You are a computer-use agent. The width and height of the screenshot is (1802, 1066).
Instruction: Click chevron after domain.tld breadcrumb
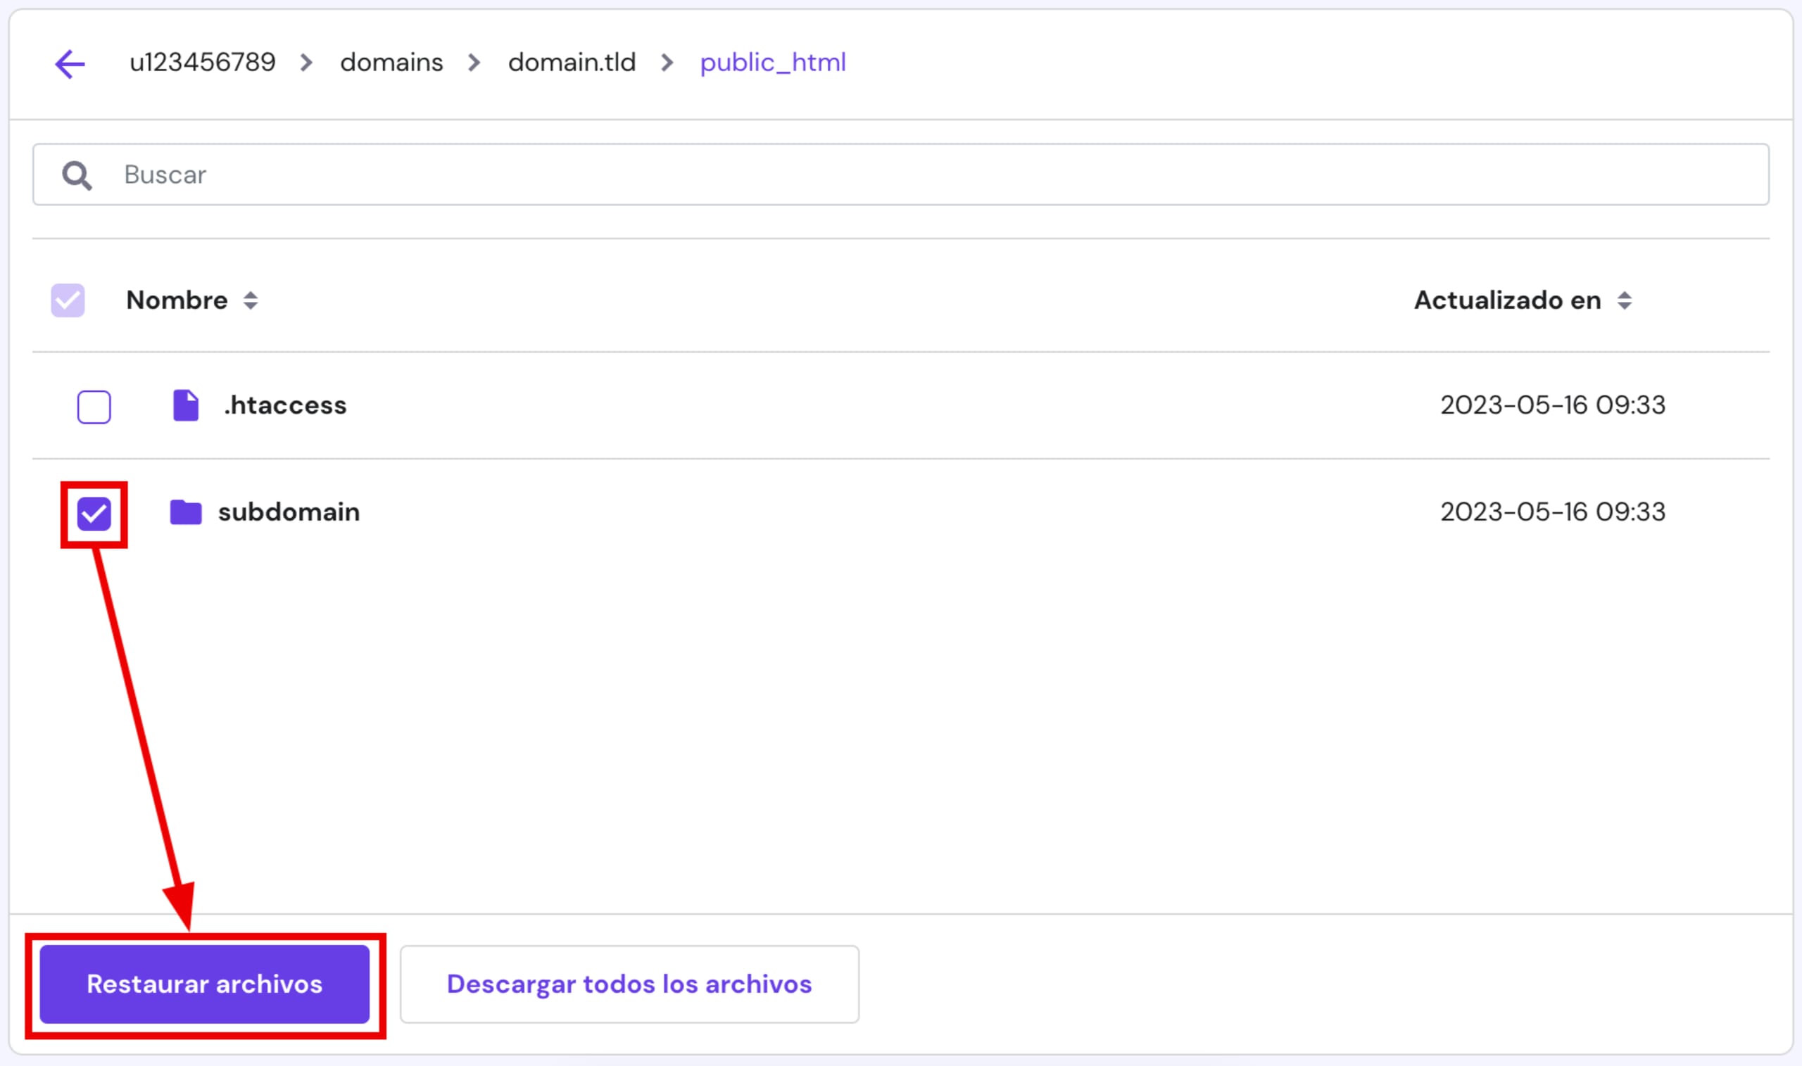pos(667,63)
